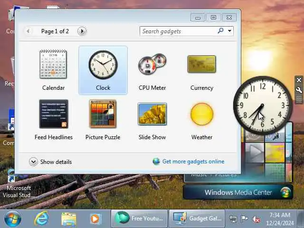Select the Feed Headlines gadget

(x=54, y=114)
